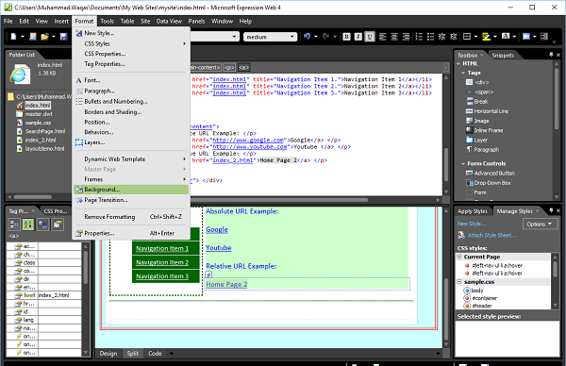Open the Snippets tab
Screen dimensions: 566x366
[x=503, y=56]
